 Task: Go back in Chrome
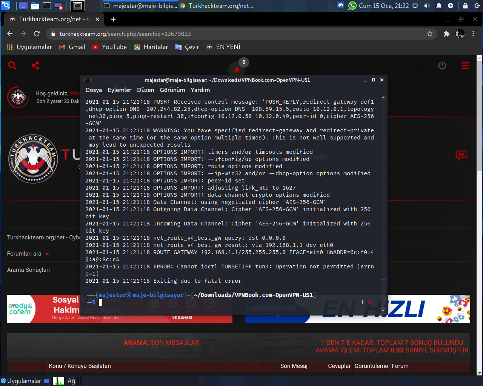click(10, 34)
